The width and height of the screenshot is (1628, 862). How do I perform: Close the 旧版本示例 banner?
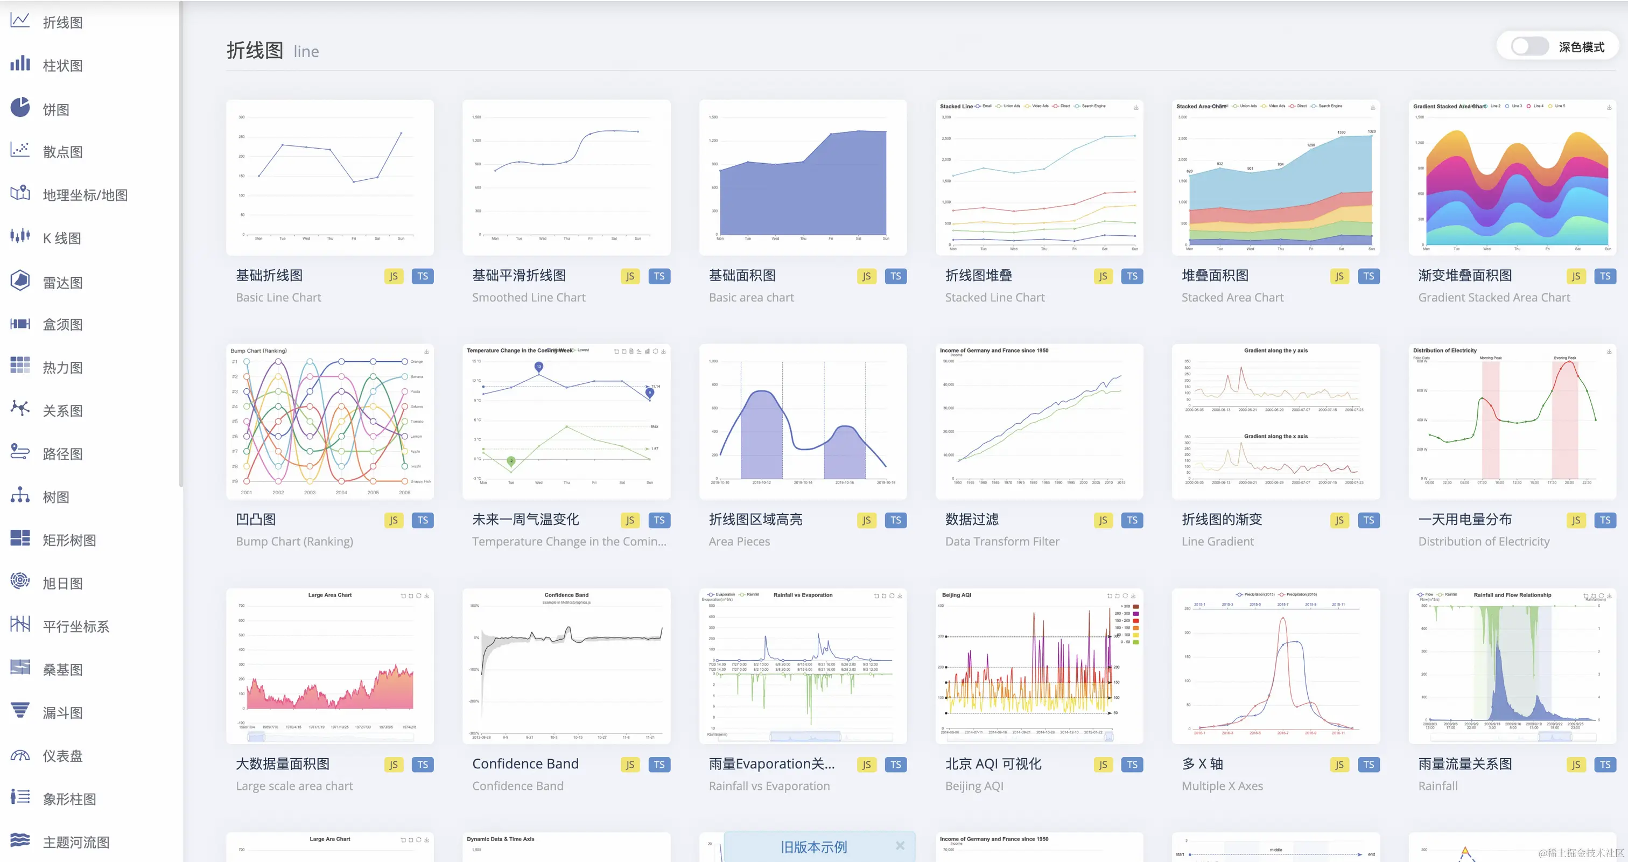[x=900, y=846]
